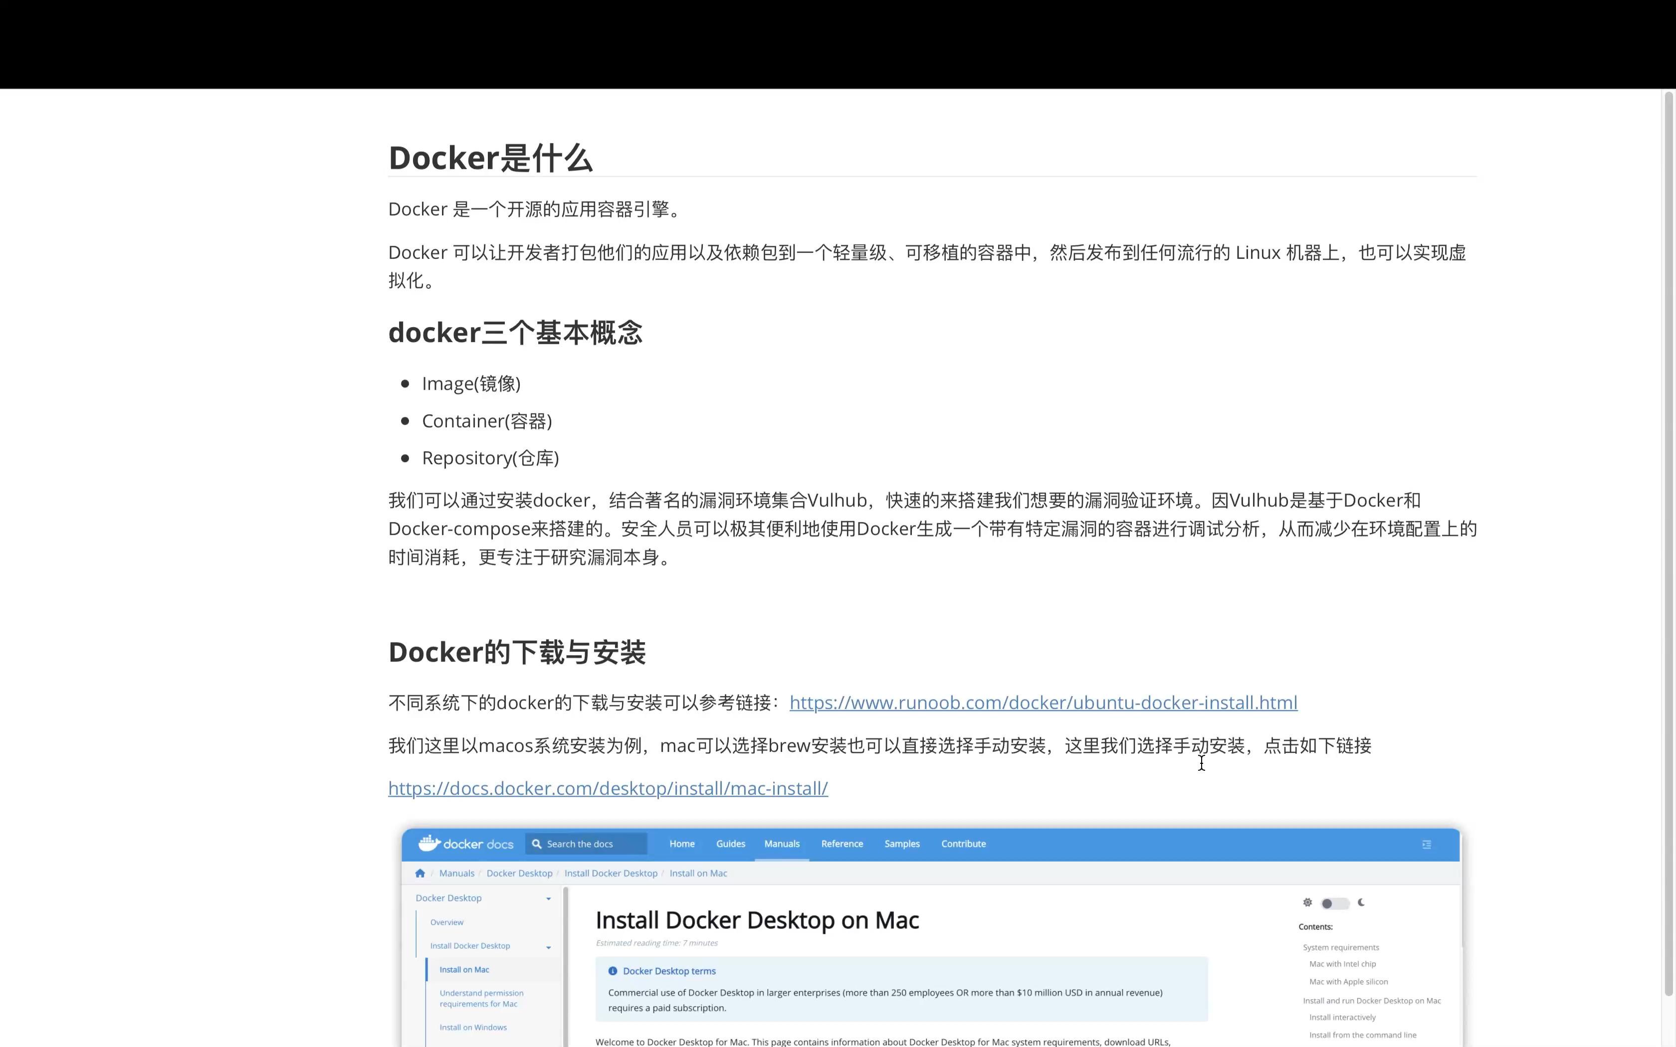The image size is (1676, 1047).
Task: Open the docs.docker.com mac-install link
Action: 608,788
